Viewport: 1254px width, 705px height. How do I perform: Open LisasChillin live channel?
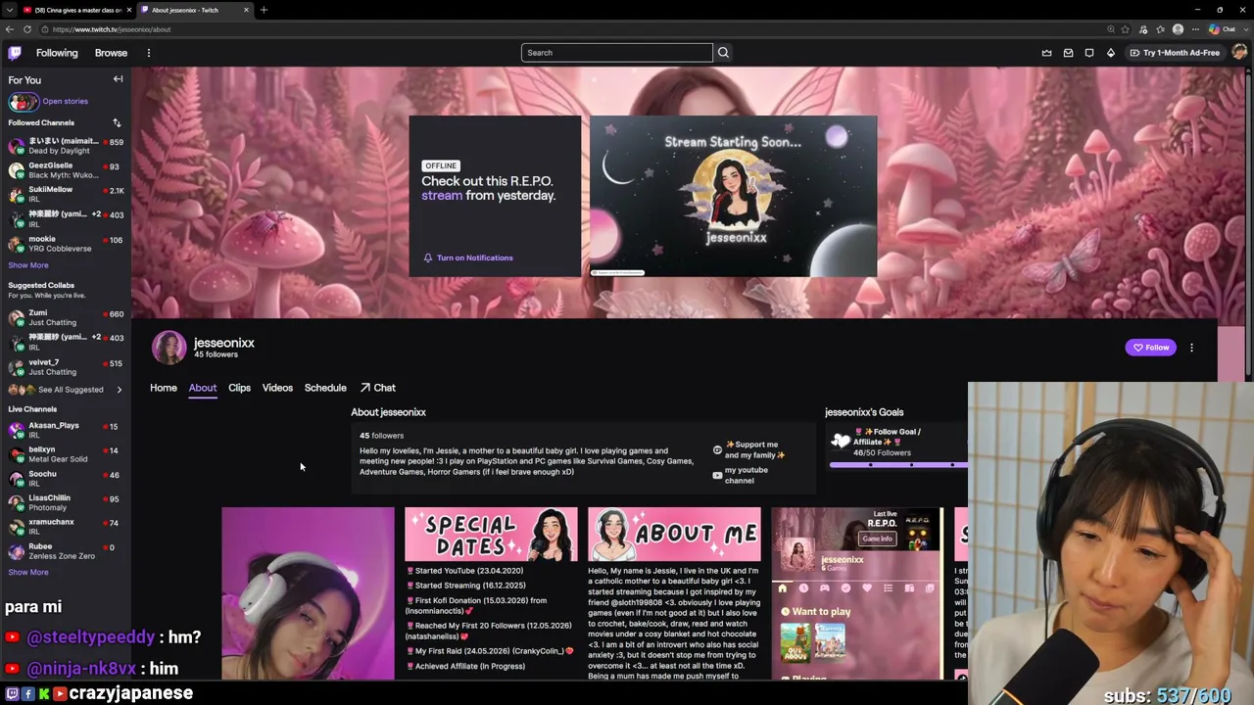click(66, 502)
